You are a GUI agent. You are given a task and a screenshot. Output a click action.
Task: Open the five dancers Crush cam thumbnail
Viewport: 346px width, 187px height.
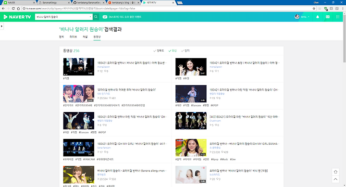(191, 121)
